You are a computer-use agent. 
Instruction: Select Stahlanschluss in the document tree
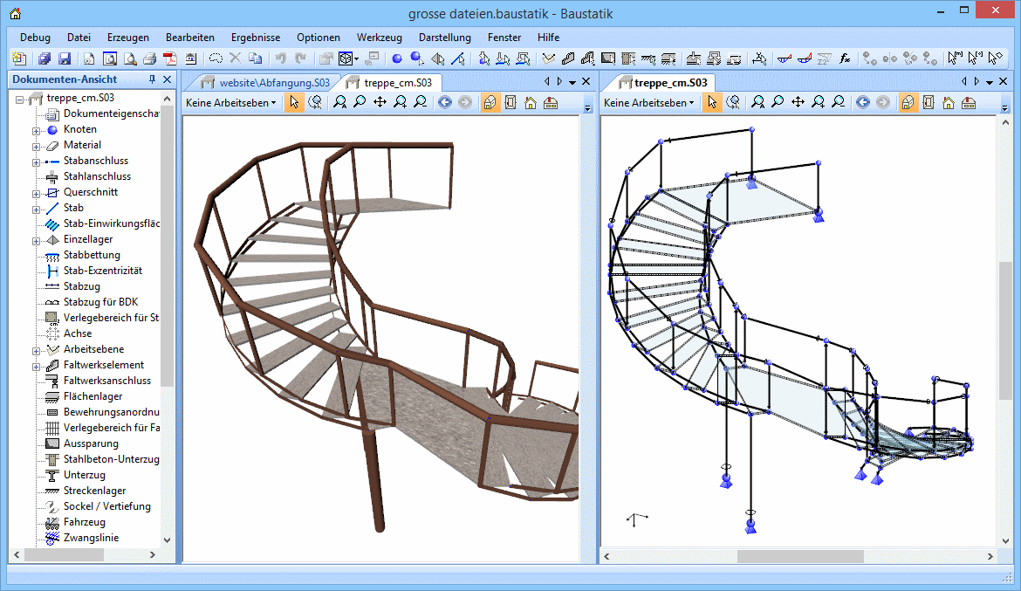pos(97,176)
